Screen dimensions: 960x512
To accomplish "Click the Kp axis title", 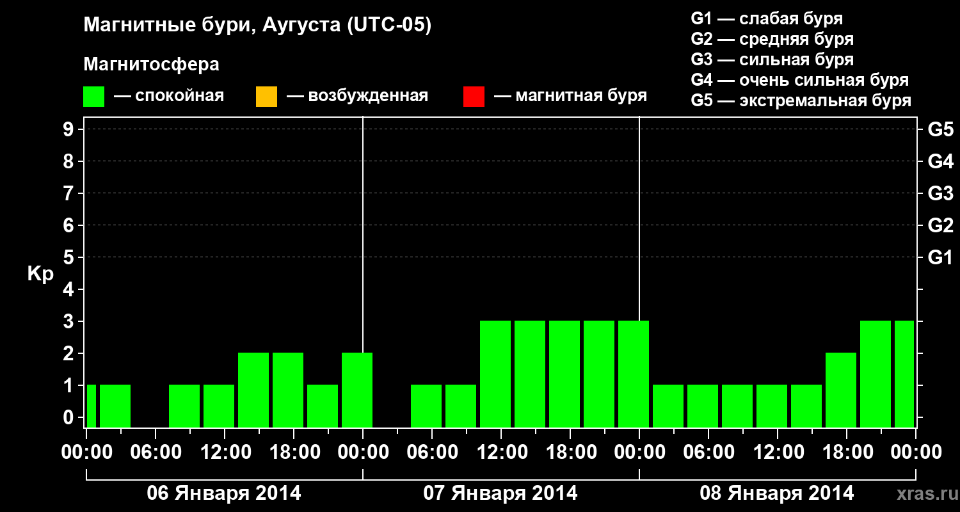I will (x=40, y=274).
